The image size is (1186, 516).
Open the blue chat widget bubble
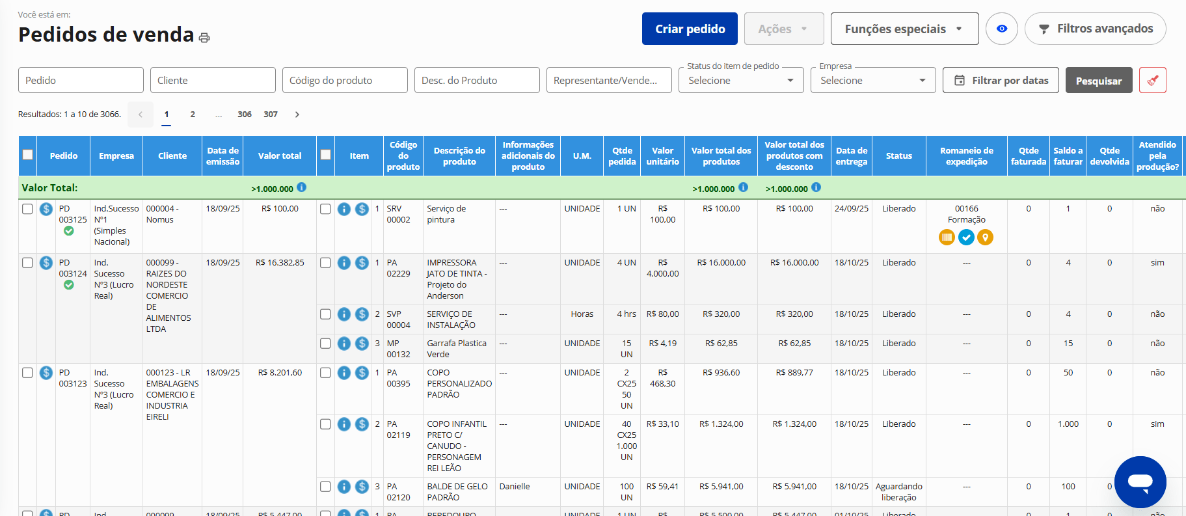tap(1140, 482)
